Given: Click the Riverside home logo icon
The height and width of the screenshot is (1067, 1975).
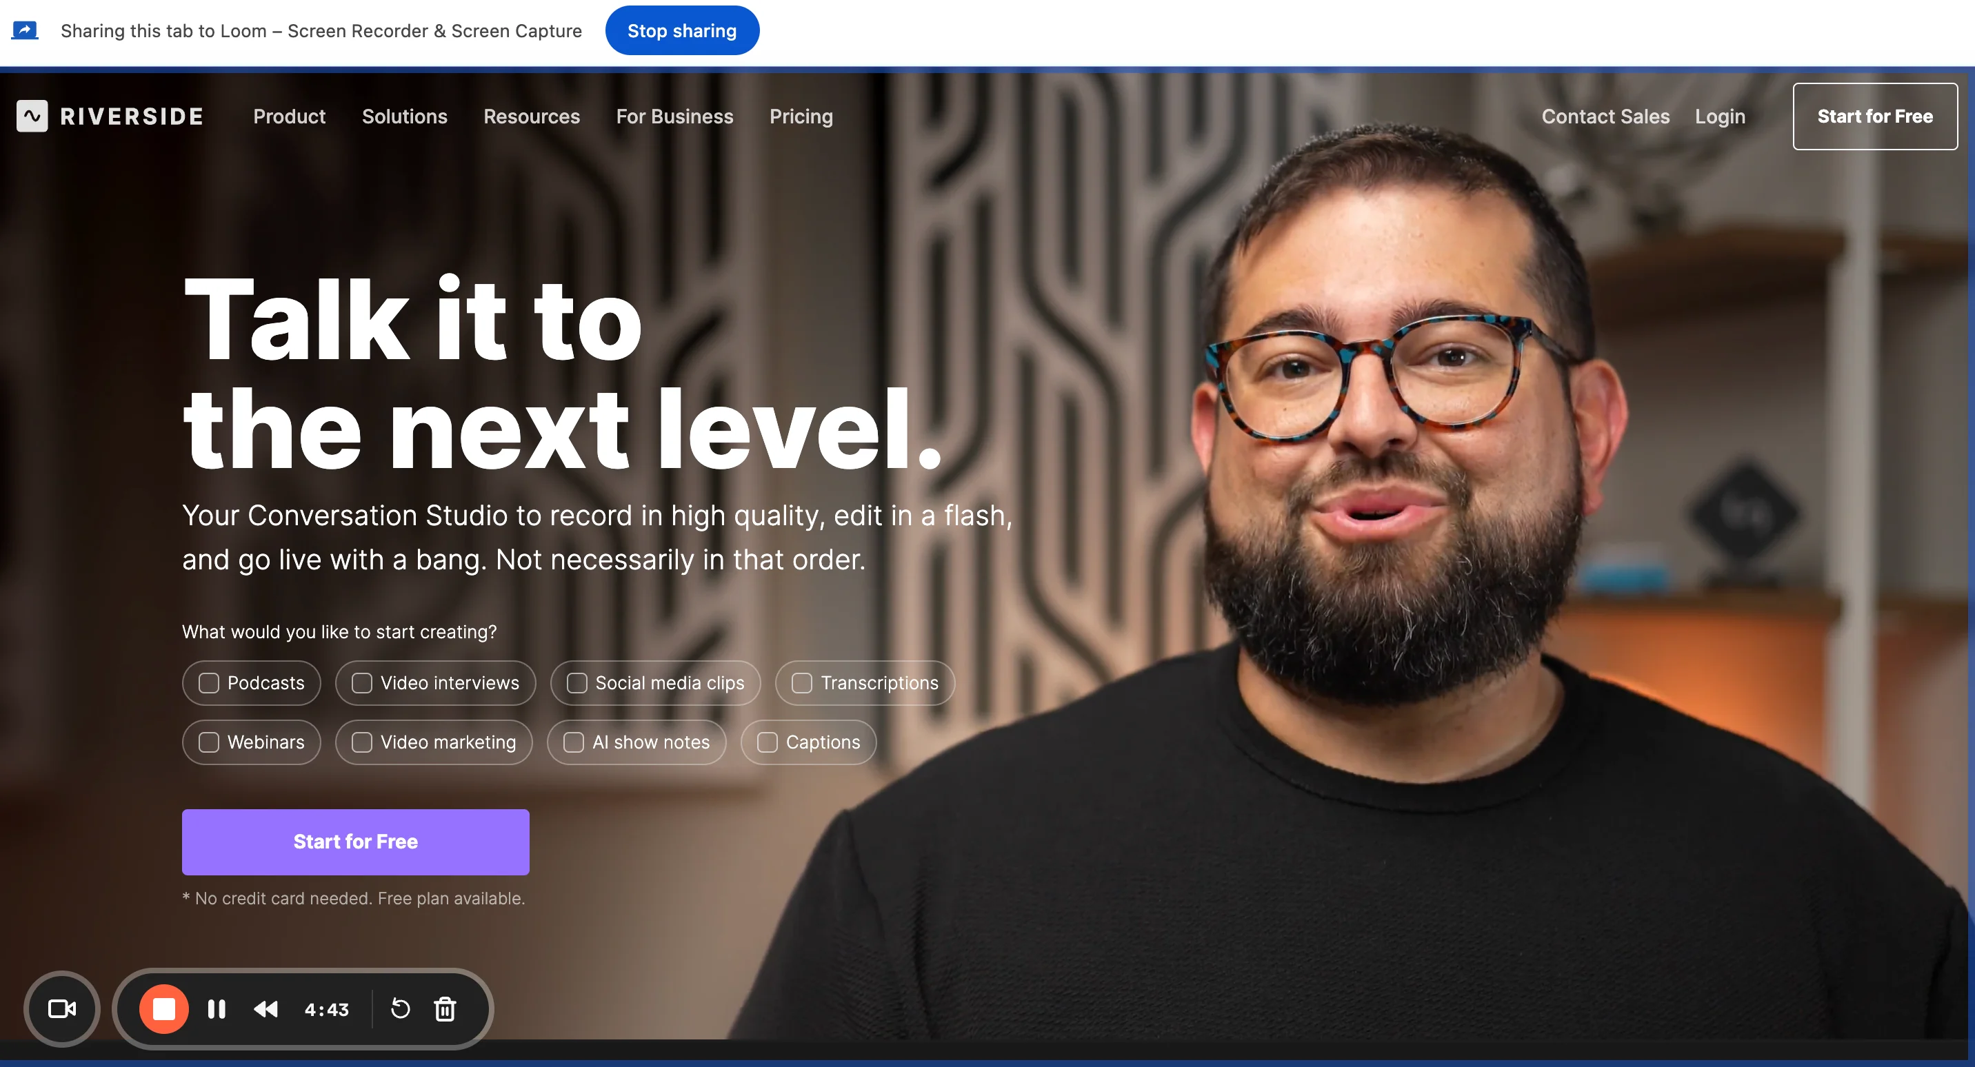Looking at the screenshot, I should [x=32, y=116].
